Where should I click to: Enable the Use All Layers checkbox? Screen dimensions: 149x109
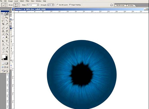(57, 5)
